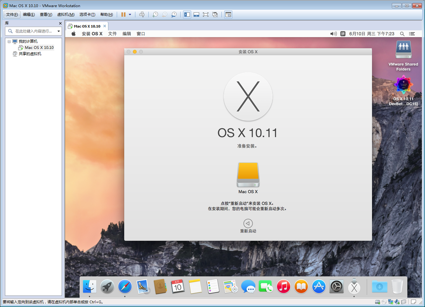
Task: Open Calendar from the Dock
Action: [177, 286]
